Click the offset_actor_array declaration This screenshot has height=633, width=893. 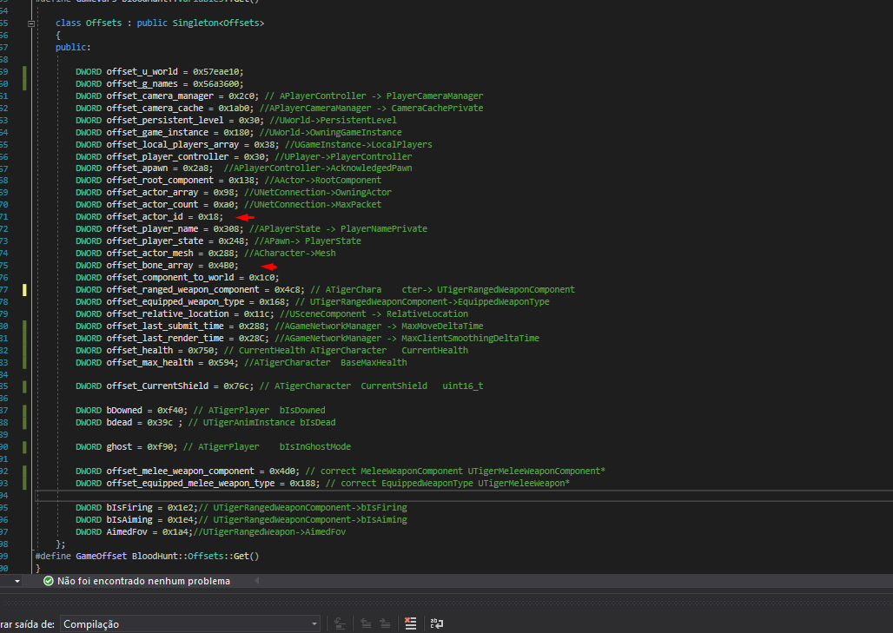(157, 193)
